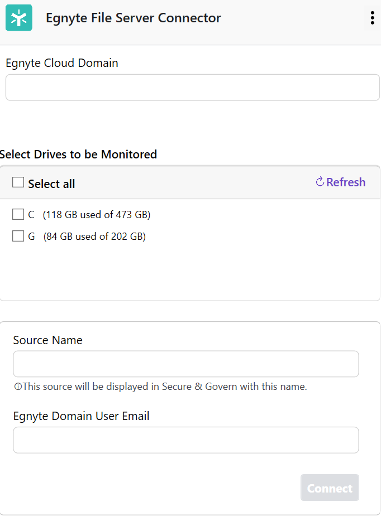Click the Egnyte Domain User Email field

coord(185,440)
